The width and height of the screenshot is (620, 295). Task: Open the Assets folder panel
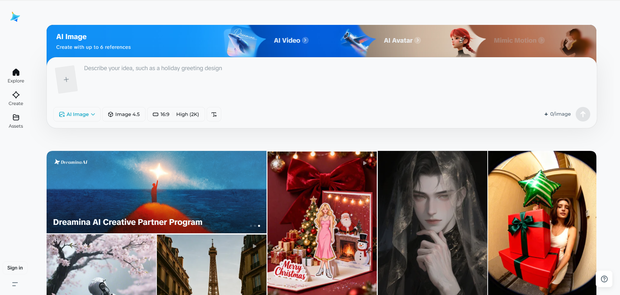(16, 121)
